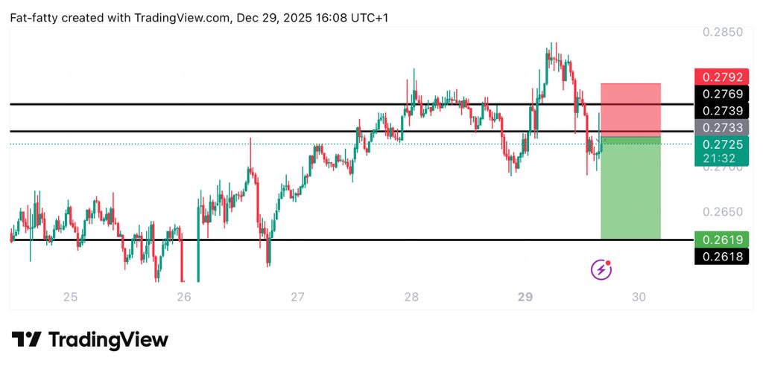The width and height of the screenshot is (763, 369).
Task: Click the TradingView logo mark icon
Action: click(x=26, y=340)
